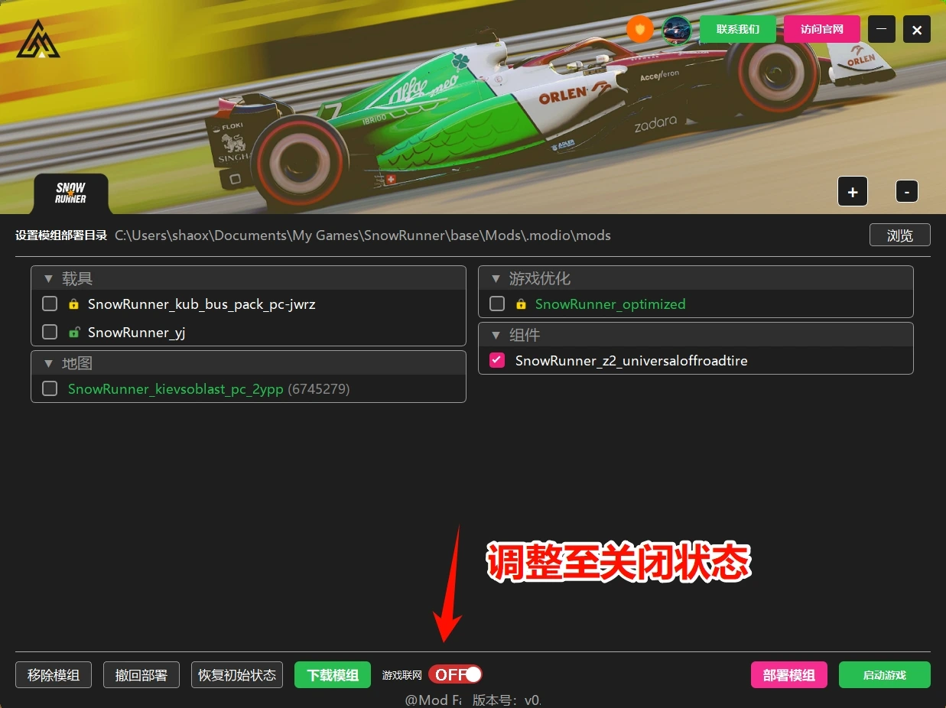Click the minus button below the banner
Screen dimensions: 946x708
coord(907,191)
